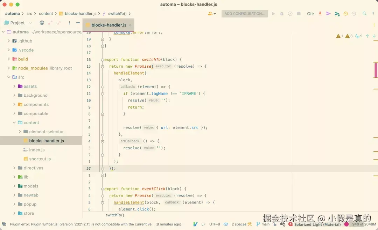Select the blocks-handler.js editor tab
Image resolution: width=378 pixels, height=230 pixels.
click(109, 25)
